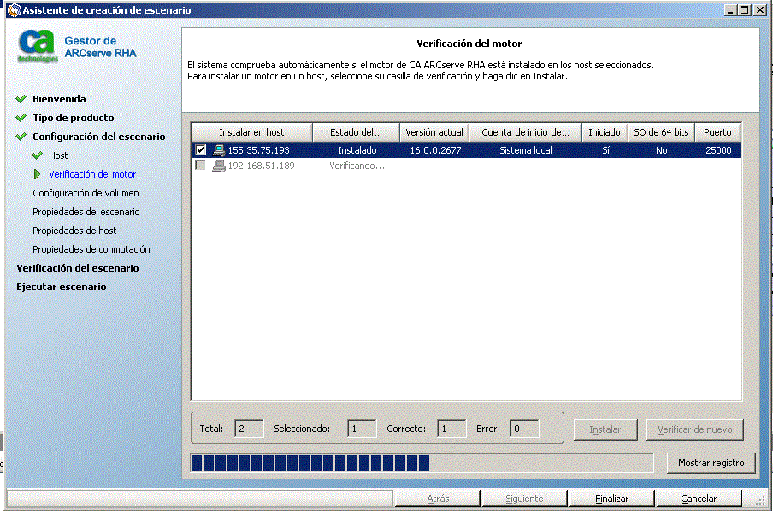The image size is (773, 514).
Task: Toggle the checkmark beside Configuración del escenario
Action: pyautogui.click(x=21, y=136)
